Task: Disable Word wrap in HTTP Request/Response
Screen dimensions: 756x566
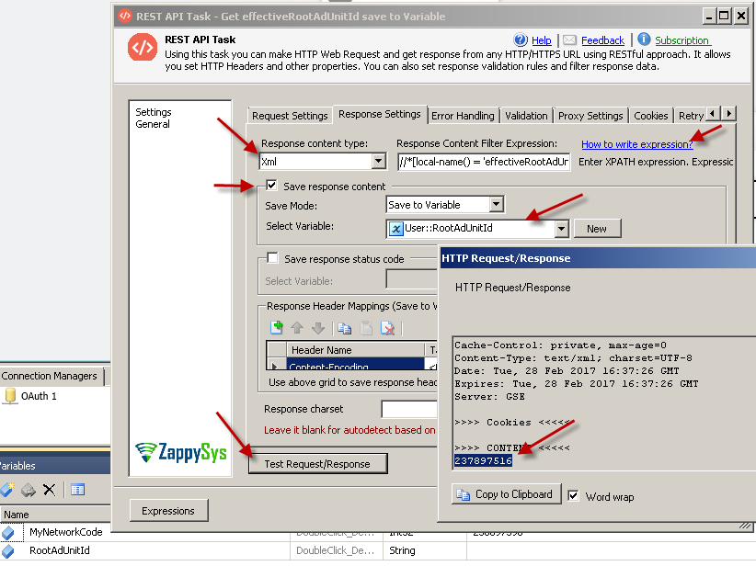Action: pyautogui.click(x=574, y=496)
